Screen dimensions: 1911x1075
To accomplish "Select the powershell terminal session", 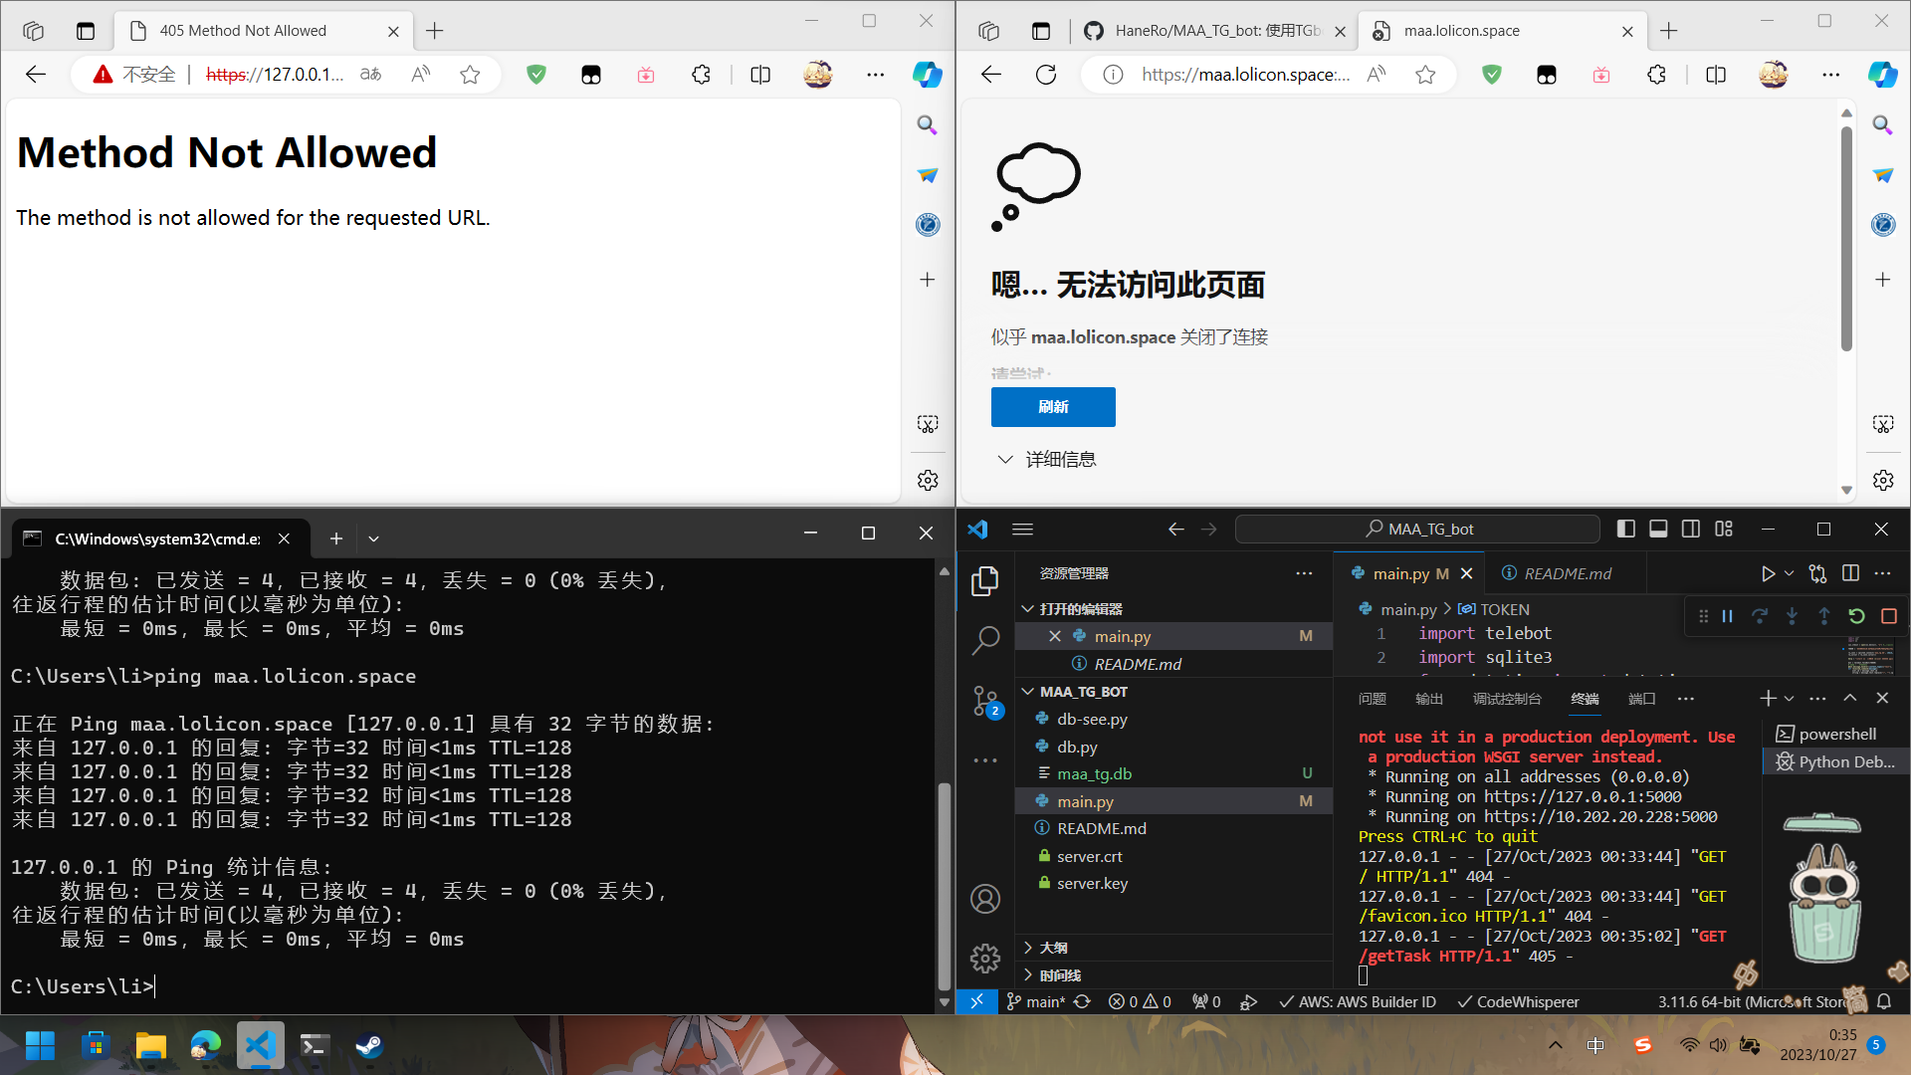I will click(x=1834, y=734).
